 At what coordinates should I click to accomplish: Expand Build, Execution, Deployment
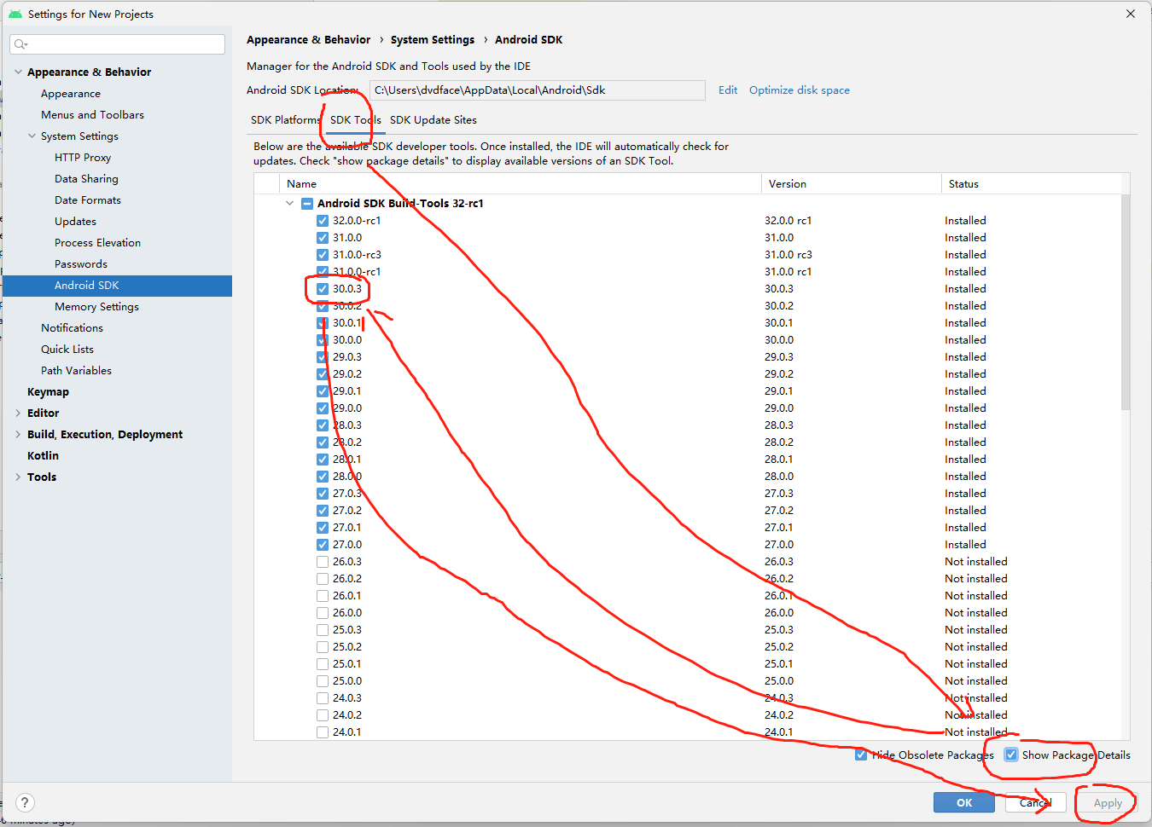pyautogui.click(x=18, y=434)
